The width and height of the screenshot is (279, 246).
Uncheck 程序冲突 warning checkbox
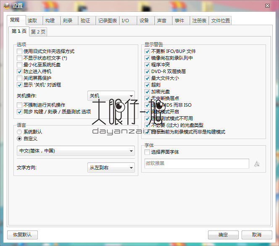click(x=157, y=65)
